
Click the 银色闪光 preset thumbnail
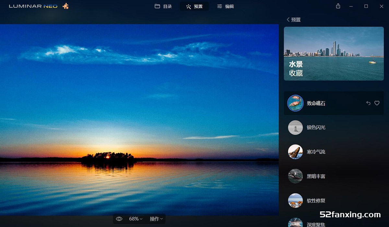click(295, 127)
